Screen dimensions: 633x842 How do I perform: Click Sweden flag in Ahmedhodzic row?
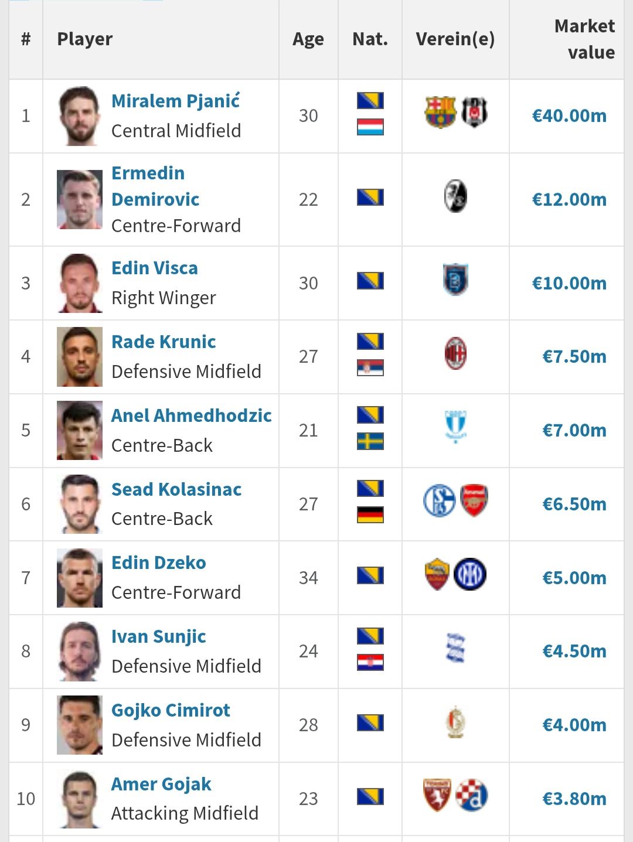370,441
